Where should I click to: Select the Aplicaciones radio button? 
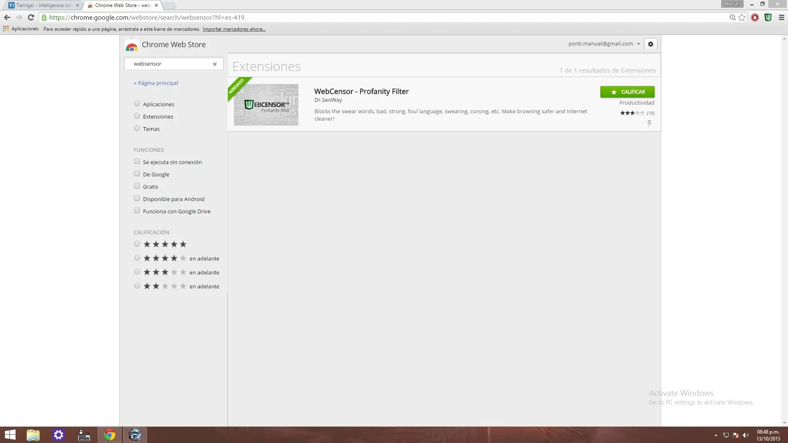137,104
